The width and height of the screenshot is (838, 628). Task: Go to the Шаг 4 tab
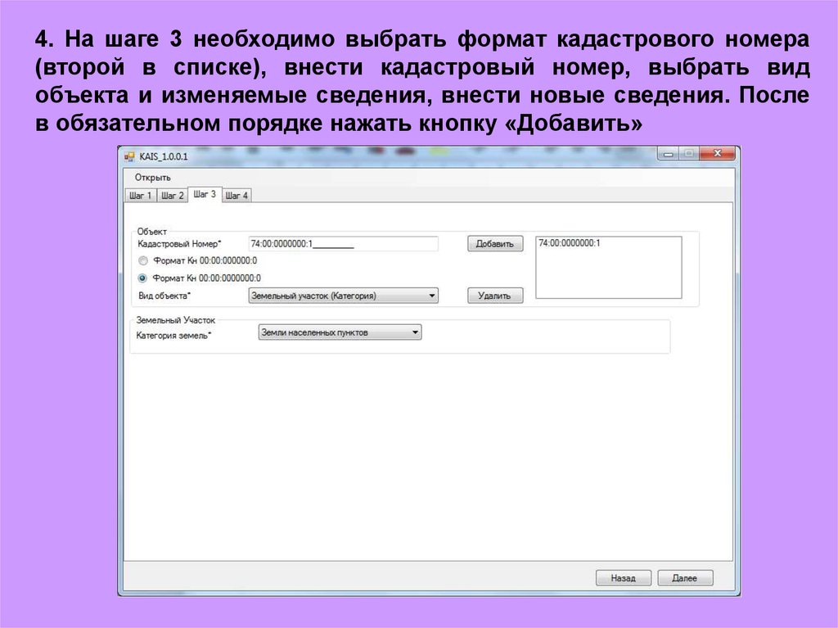[x=237, y=195]
